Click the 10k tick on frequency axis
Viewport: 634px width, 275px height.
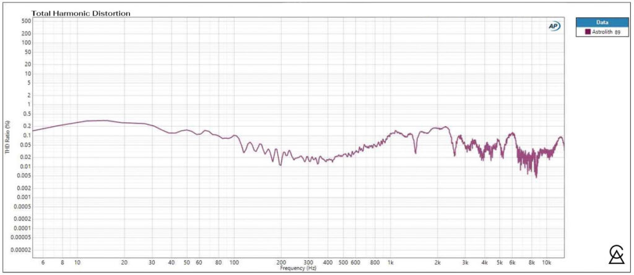pos(547,263)
